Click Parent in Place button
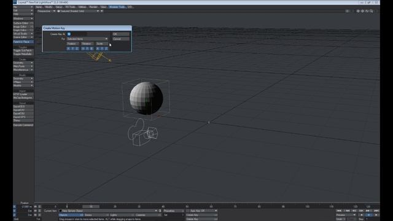 click(23, 42)
